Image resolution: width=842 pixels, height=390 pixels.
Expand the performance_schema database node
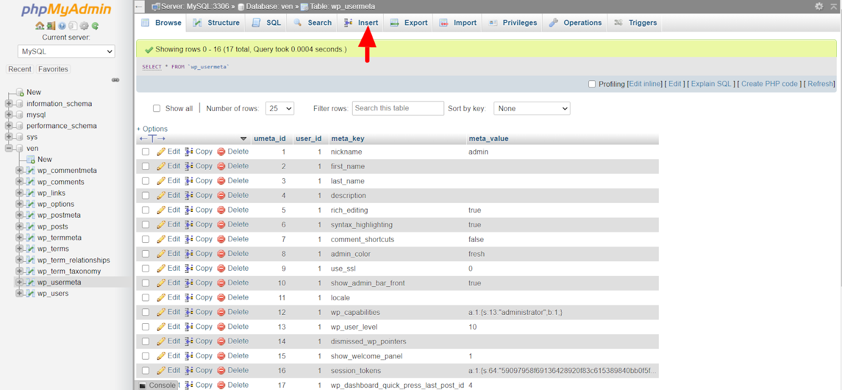tap(8, 126)
